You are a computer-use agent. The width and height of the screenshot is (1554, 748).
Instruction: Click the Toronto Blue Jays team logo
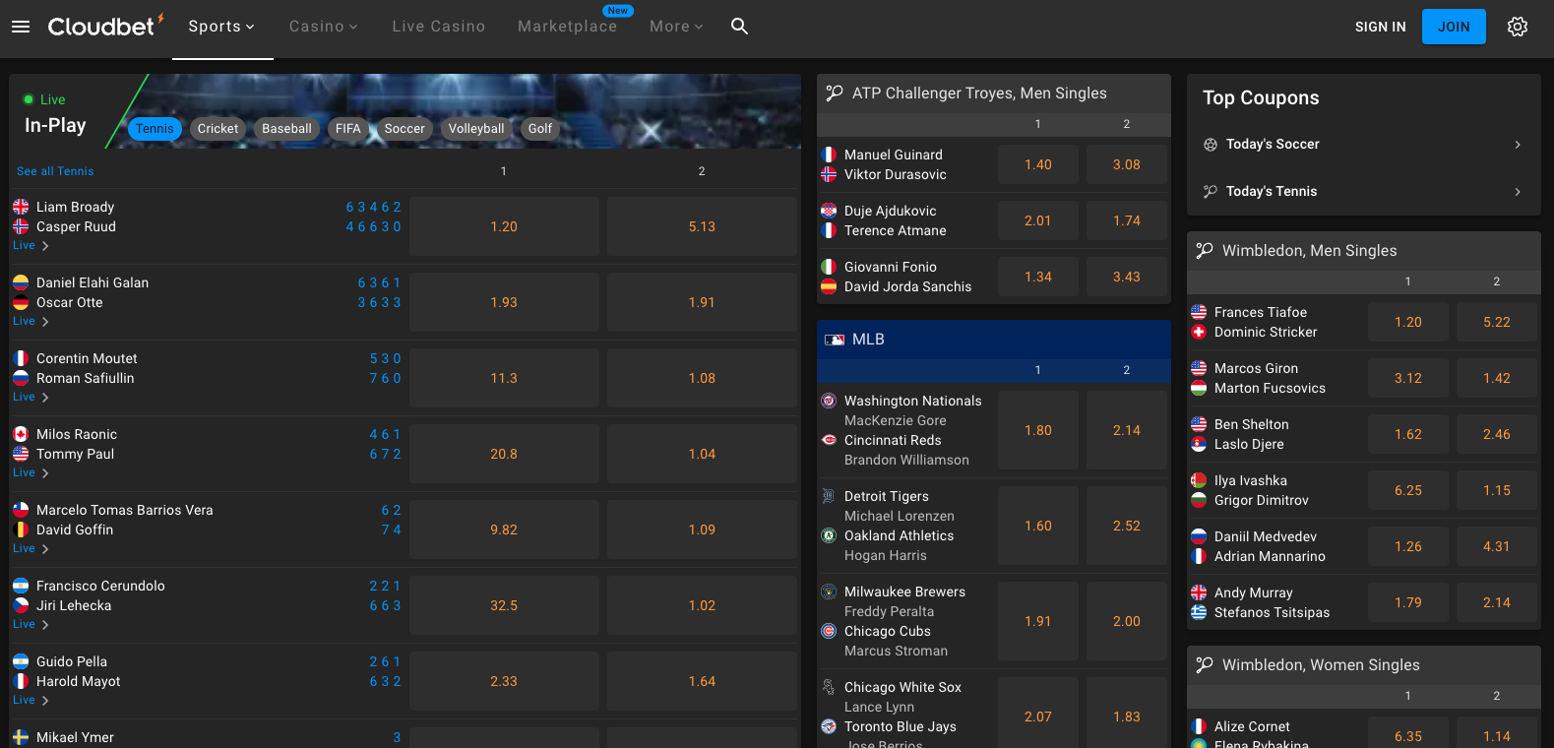coord(829,726)
